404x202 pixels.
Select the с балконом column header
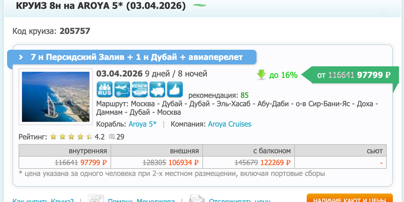coord(249,151)
